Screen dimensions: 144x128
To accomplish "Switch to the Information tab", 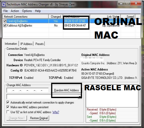I will tap(11, 44).
